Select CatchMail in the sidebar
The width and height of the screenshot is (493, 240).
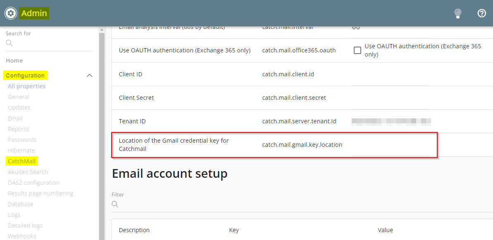point(21,161)
